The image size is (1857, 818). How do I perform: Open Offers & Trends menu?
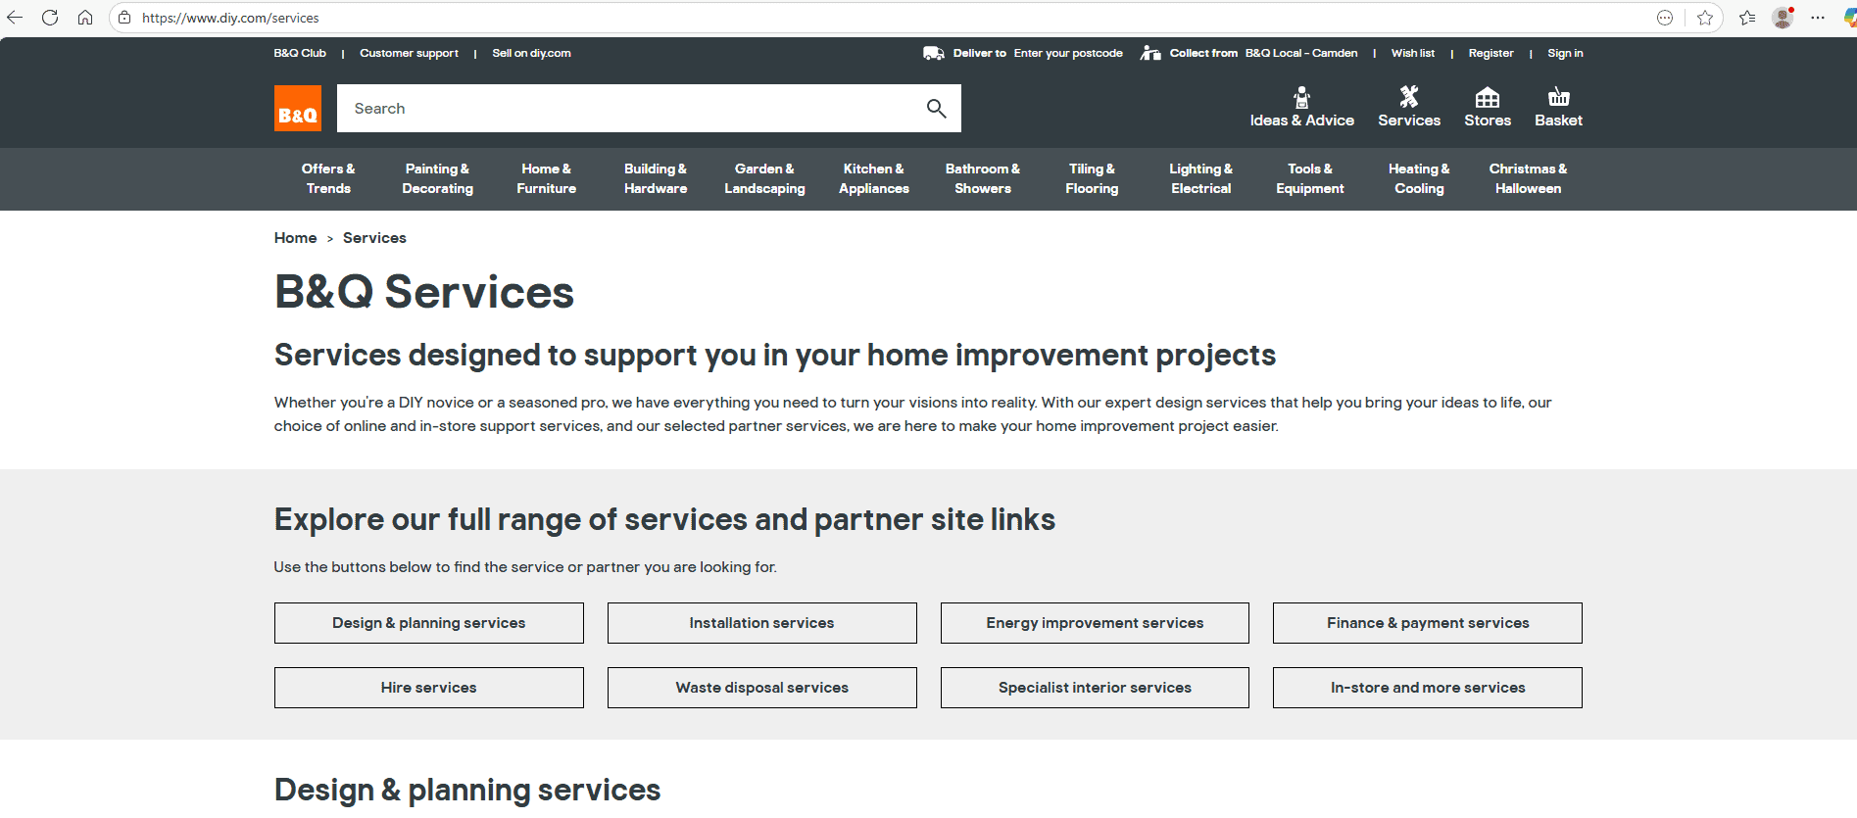328,178
